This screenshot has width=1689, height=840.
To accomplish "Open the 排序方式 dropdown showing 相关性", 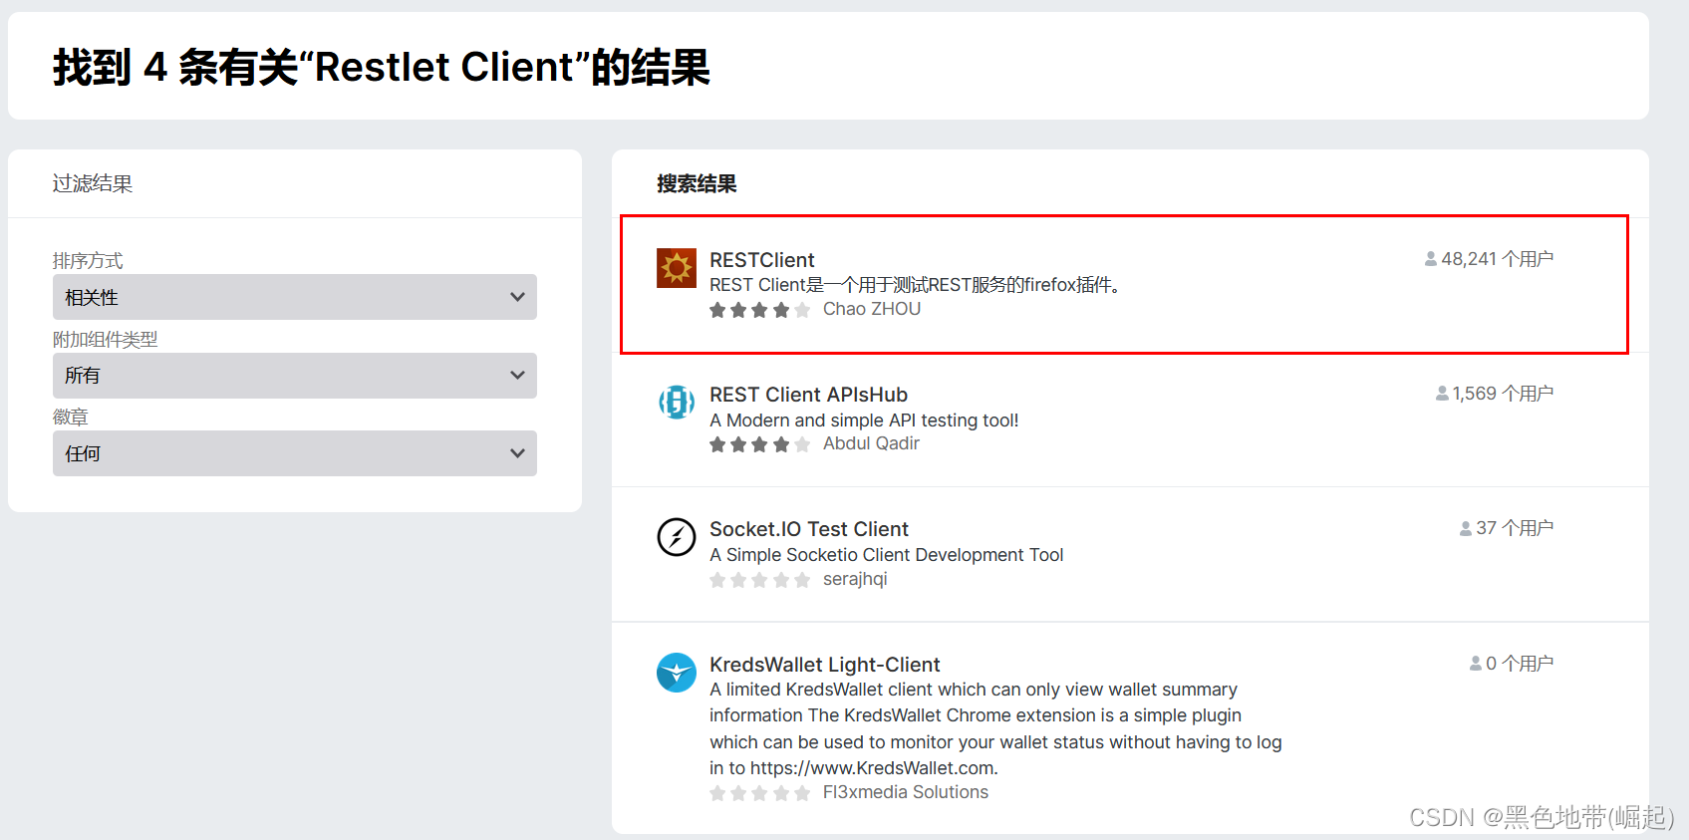I will click(x=295, y=297).
